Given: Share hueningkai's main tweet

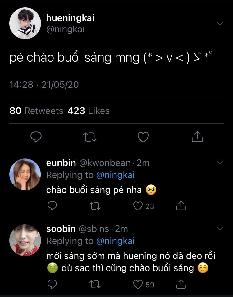Looking at the screenshot, I should pyautogui.click(x=197, y=137).
